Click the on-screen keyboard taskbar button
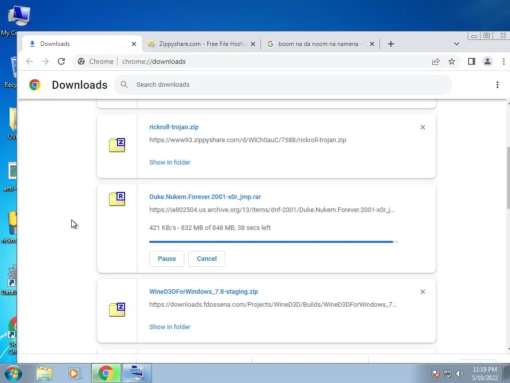 136,373
